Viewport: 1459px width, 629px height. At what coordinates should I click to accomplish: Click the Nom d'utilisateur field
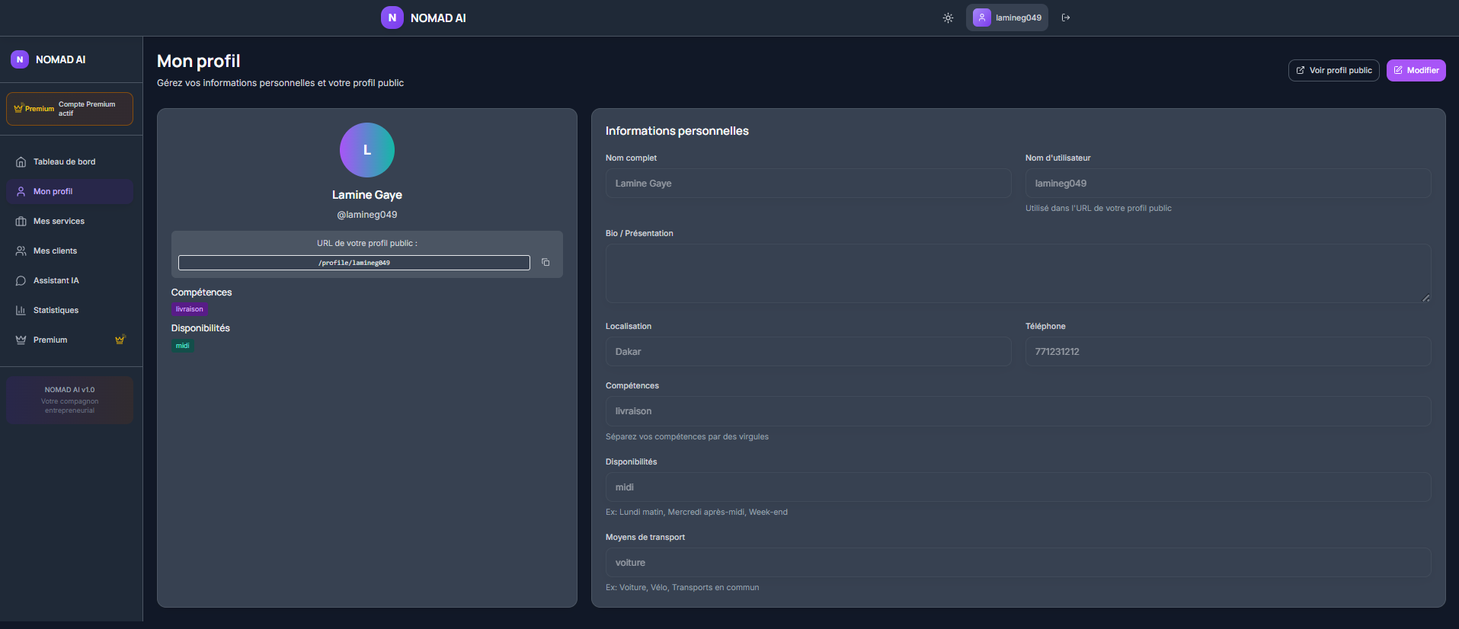[1228, 184]
